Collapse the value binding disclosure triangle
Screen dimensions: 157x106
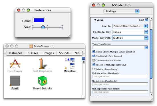95,20
